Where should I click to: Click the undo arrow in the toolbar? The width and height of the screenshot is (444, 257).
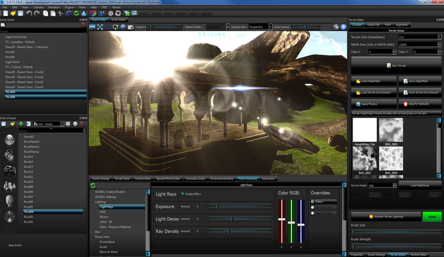pos(29,13)
